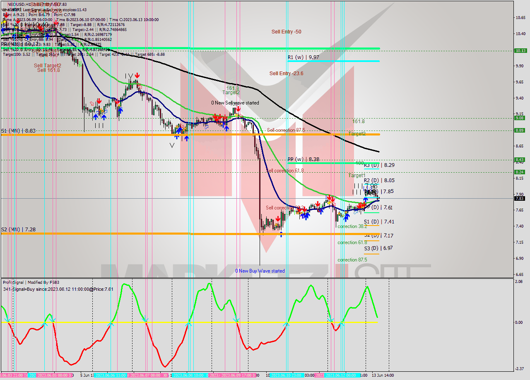
Task: Click the '341-Signal=Buy since:2023.06.12' indicator text
Action: pyautogui.click(x=58, y=289)
